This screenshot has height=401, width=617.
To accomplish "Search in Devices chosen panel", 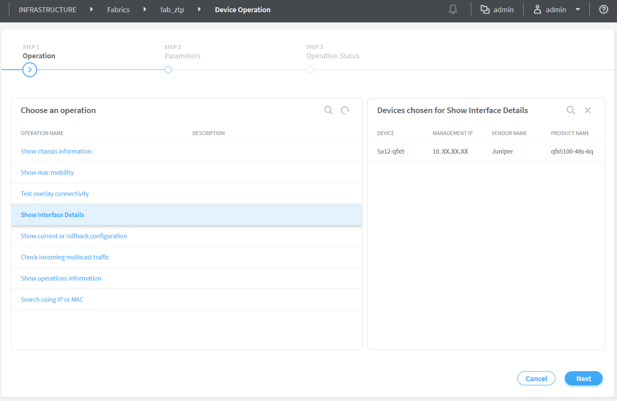I will [571, 110].
